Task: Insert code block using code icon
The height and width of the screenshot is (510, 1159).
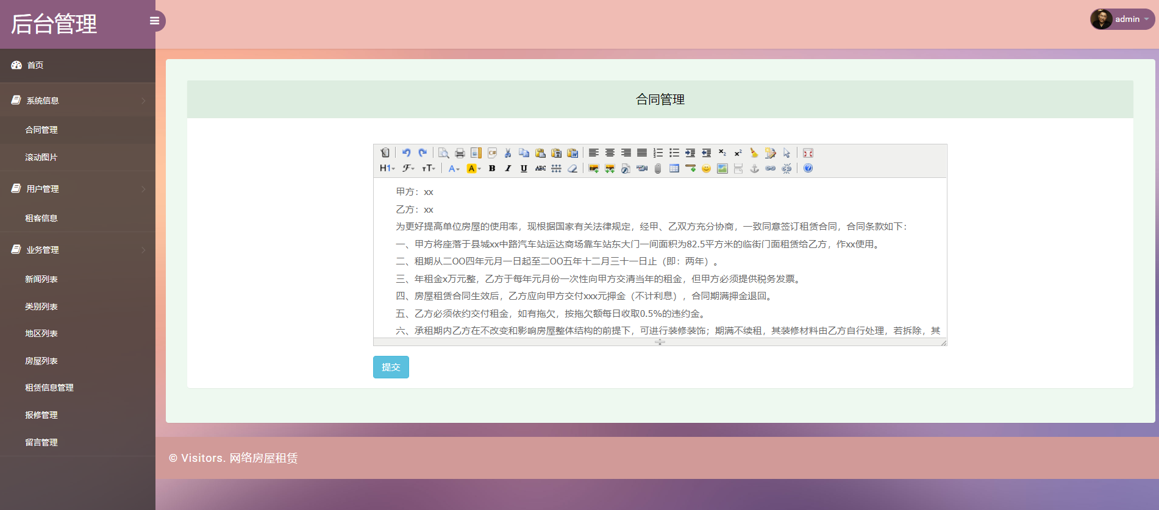Action: (492, 153)
